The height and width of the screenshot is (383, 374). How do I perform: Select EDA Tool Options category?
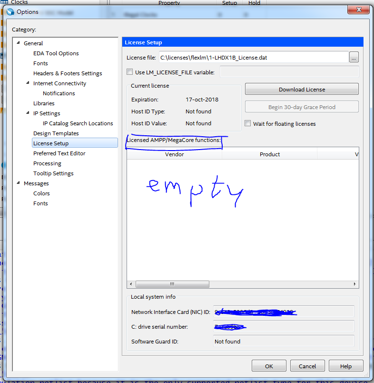56,53
